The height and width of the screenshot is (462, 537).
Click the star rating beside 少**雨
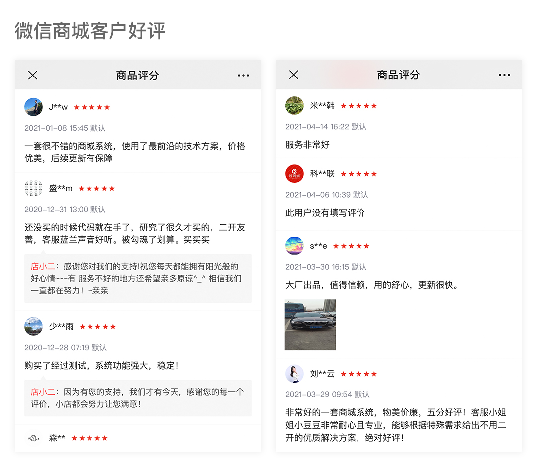(97, 327)
